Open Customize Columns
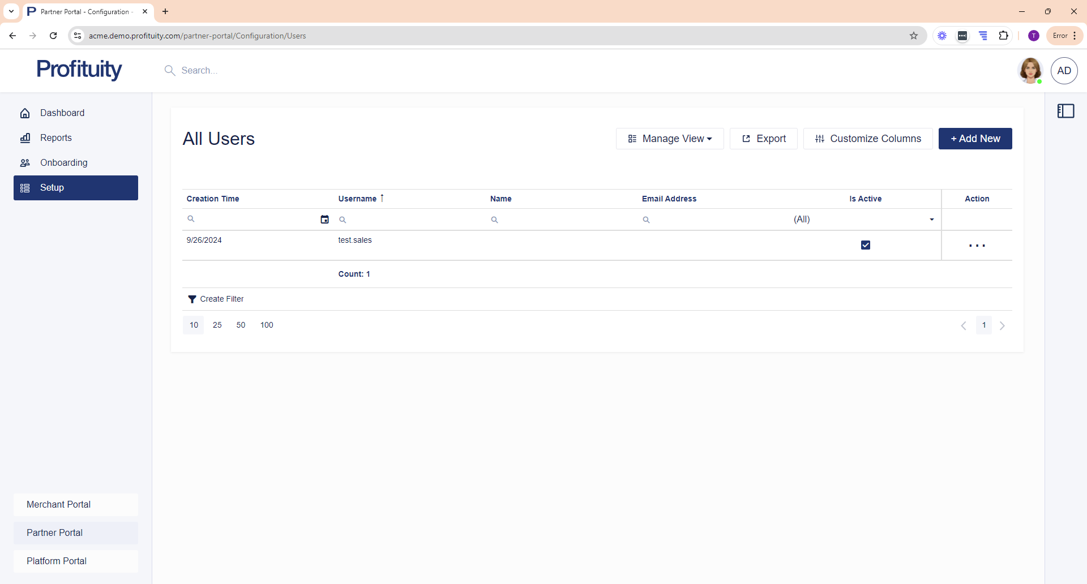The width and height of the screenshot is (1087, 584). pyautogui.click(x=867, y=139)
